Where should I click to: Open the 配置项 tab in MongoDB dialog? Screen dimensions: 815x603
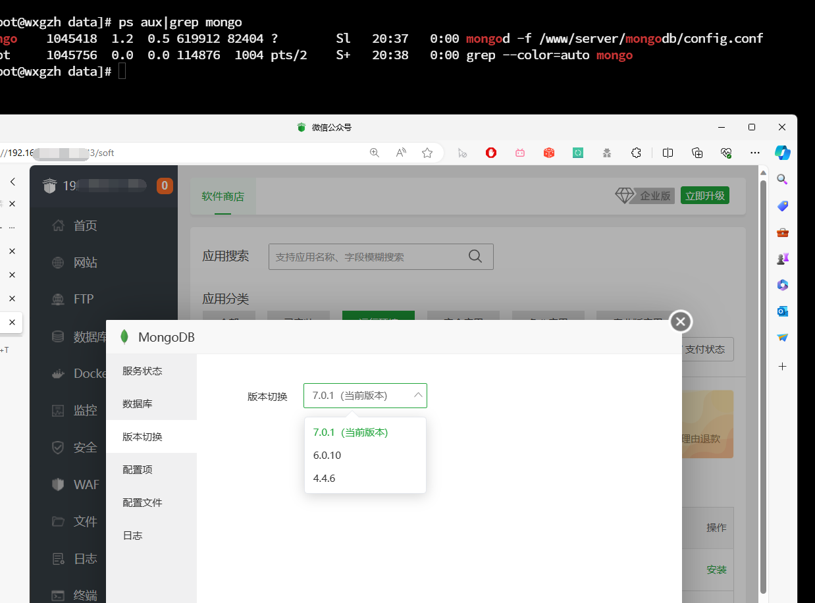point(151,469)
